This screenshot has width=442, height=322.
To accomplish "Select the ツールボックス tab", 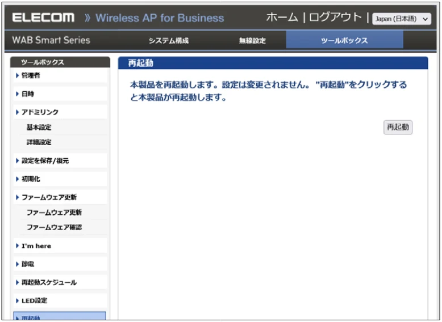I will 344,40.
